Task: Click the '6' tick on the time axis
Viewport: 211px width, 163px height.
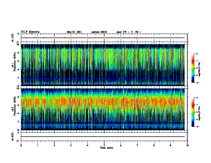Action: (x=121, y=145)
